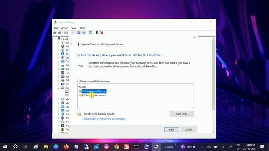Select the Pro category label in tree
Viewport: 269px width, 151px height.
(67, 125)
